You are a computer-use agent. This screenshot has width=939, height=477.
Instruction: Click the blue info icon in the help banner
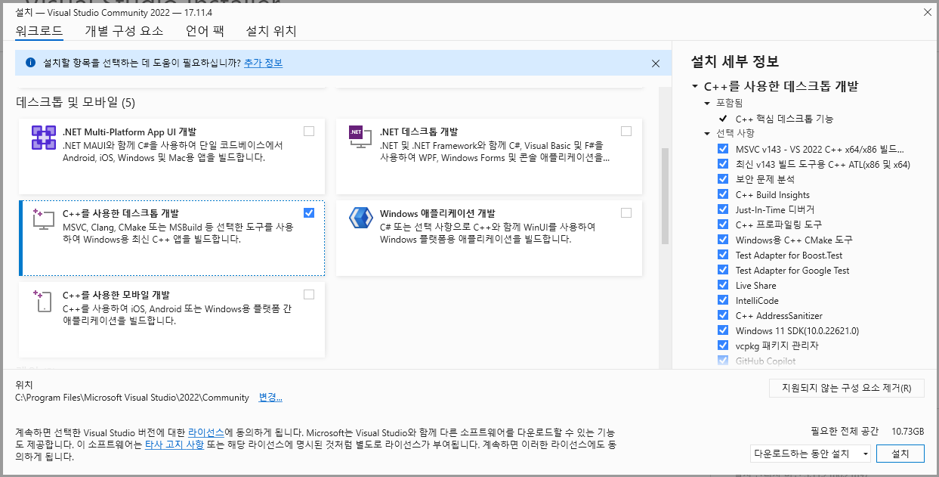(31, 63)
